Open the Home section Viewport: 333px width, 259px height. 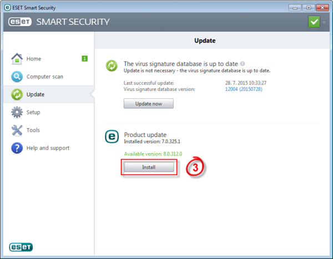pos(49,59)
